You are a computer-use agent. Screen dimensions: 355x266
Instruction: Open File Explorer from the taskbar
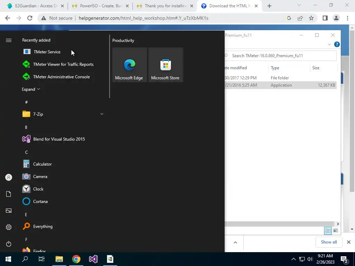coord(59,259)
